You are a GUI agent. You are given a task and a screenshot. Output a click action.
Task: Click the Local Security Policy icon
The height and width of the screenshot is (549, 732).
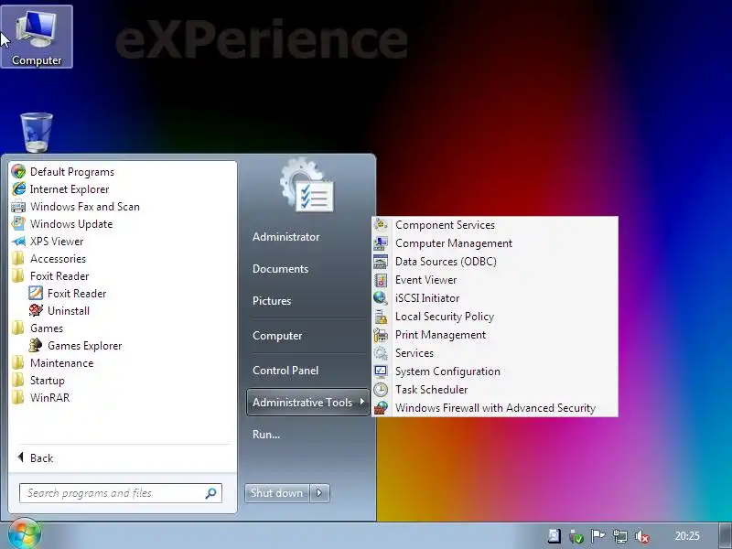pyautogui.click(x=381, y=317)
